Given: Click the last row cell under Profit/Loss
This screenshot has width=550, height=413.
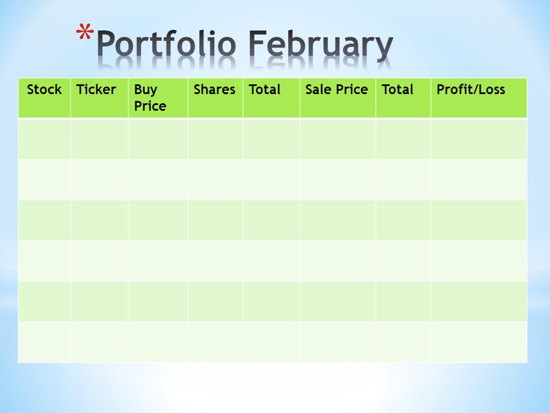Looking at the screenshot, I should point(479,342).
